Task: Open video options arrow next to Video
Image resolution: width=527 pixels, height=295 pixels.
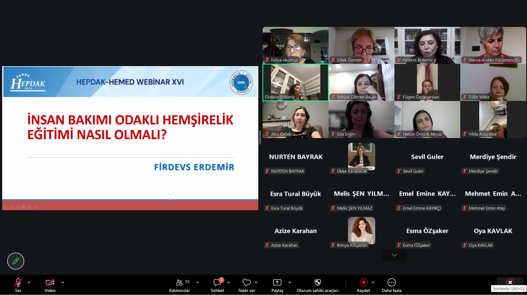Action: (63, 282)
